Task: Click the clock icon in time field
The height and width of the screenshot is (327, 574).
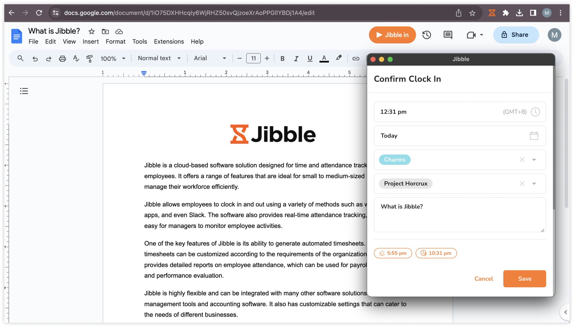Action: 535,112
